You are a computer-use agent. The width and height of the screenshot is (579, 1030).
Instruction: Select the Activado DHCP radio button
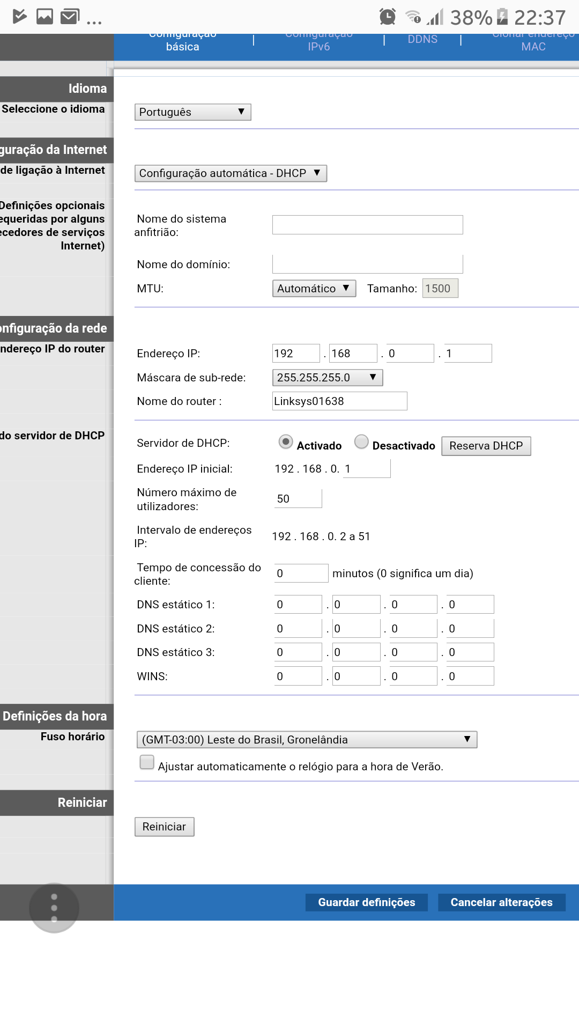pyautogui.click(x=286, y=442)
